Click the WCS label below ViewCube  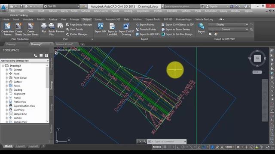[x=257, y=72]
